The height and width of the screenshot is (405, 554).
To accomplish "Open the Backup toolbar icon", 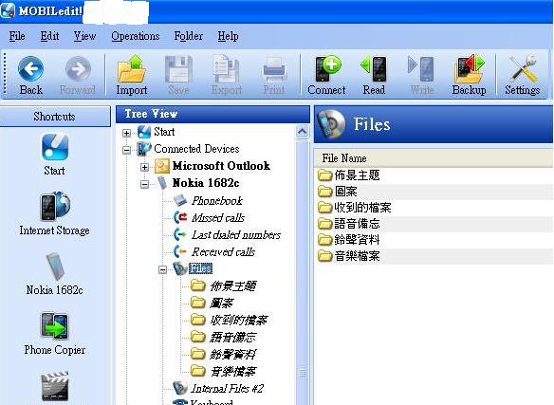I will click(x=470, y=69).
